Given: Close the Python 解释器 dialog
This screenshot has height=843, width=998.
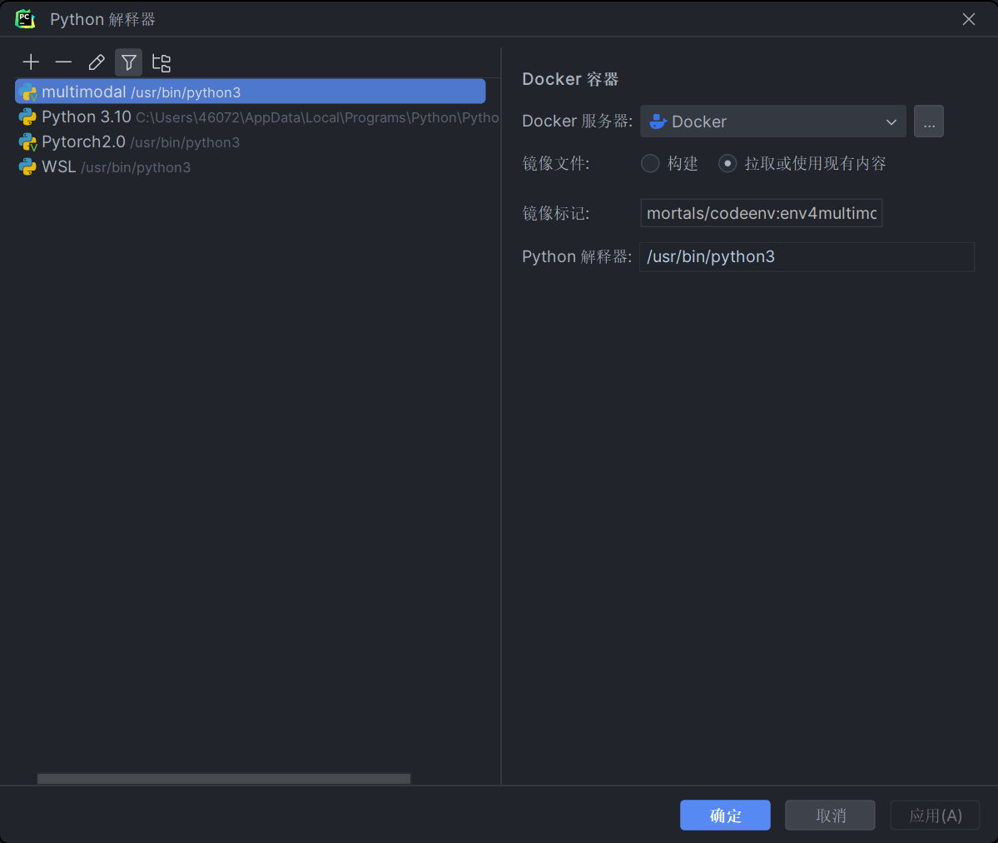Looking at the screenshot, I should (968, 19).
